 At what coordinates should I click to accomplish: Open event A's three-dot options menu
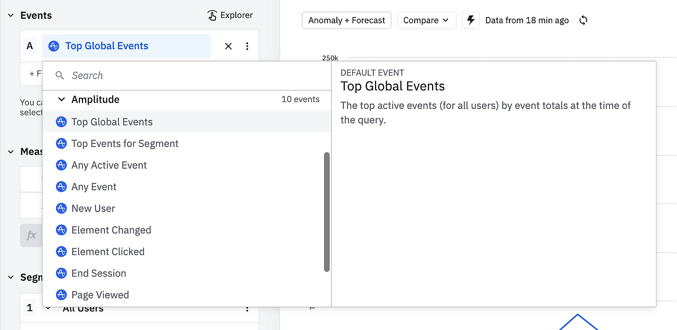pyautogui.click(x=247, y=46)
